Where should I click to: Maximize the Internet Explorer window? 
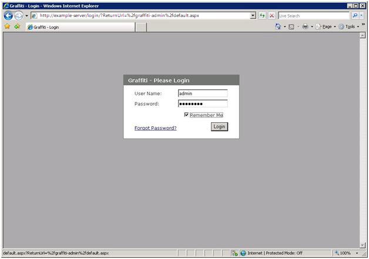pos(356,6)
